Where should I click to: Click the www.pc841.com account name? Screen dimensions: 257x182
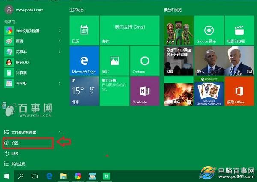click(x=30, y=10)
